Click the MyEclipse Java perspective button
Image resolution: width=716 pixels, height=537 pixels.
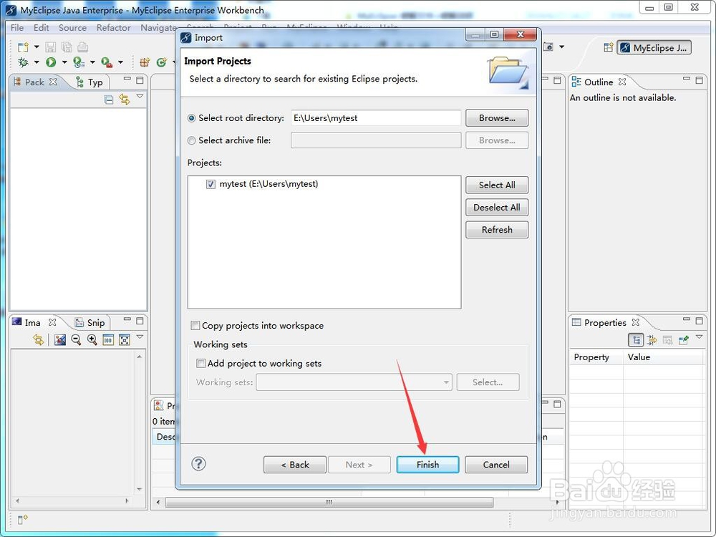tap(654, 47)
